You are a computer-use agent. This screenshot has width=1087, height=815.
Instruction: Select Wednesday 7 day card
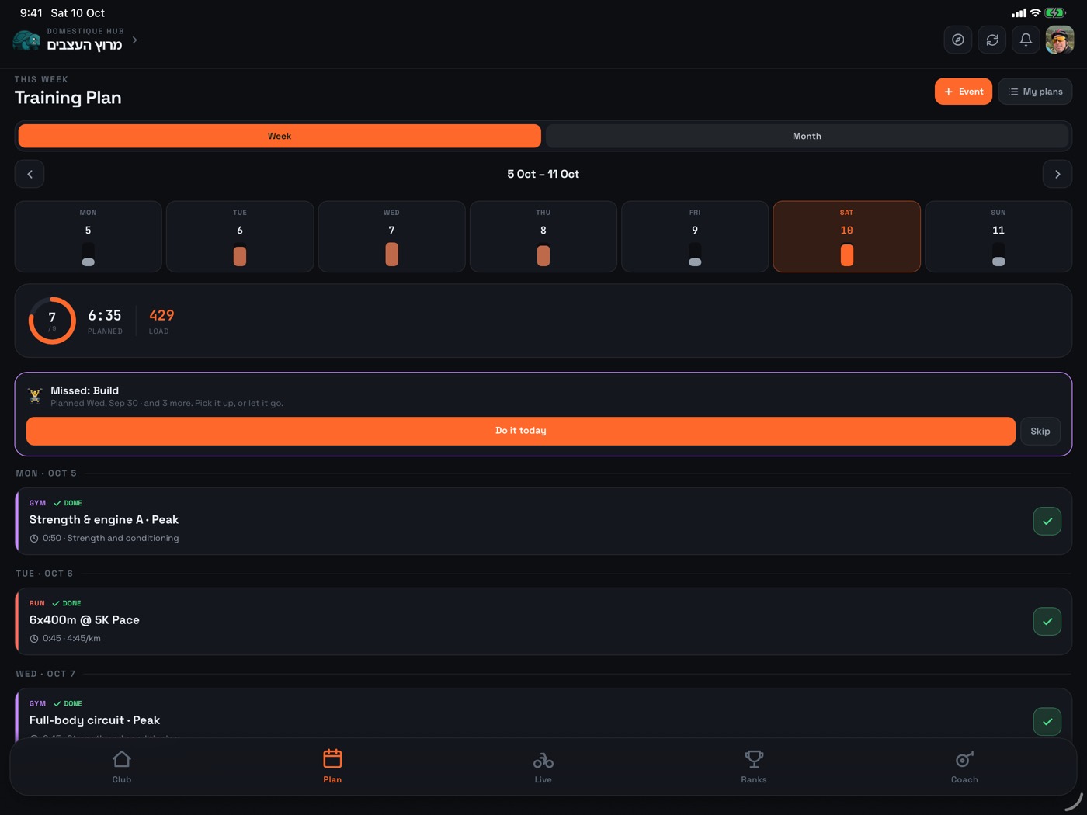point(392,237)
